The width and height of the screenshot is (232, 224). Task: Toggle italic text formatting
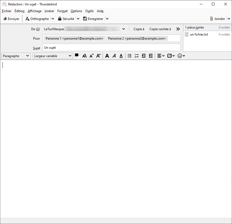coord(114,56)
